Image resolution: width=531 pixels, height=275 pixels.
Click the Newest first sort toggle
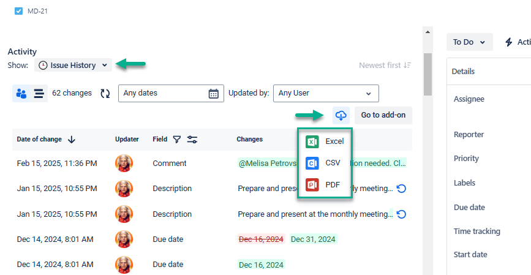[x=385, y=65]
